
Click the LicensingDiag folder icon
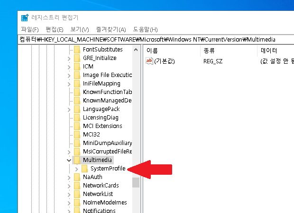coord(77,118)
